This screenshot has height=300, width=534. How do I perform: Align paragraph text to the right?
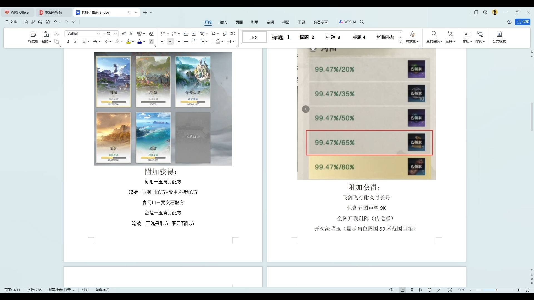pos(178,41)
